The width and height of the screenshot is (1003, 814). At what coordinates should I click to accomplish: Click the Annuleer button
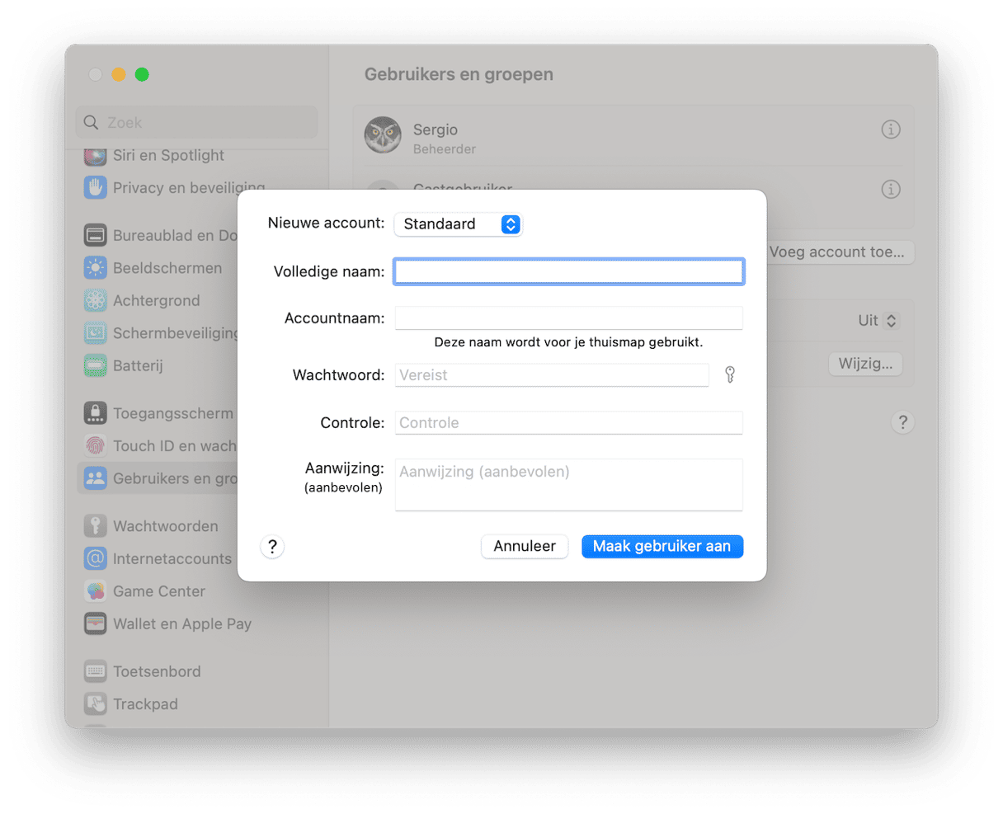point(525,546)
